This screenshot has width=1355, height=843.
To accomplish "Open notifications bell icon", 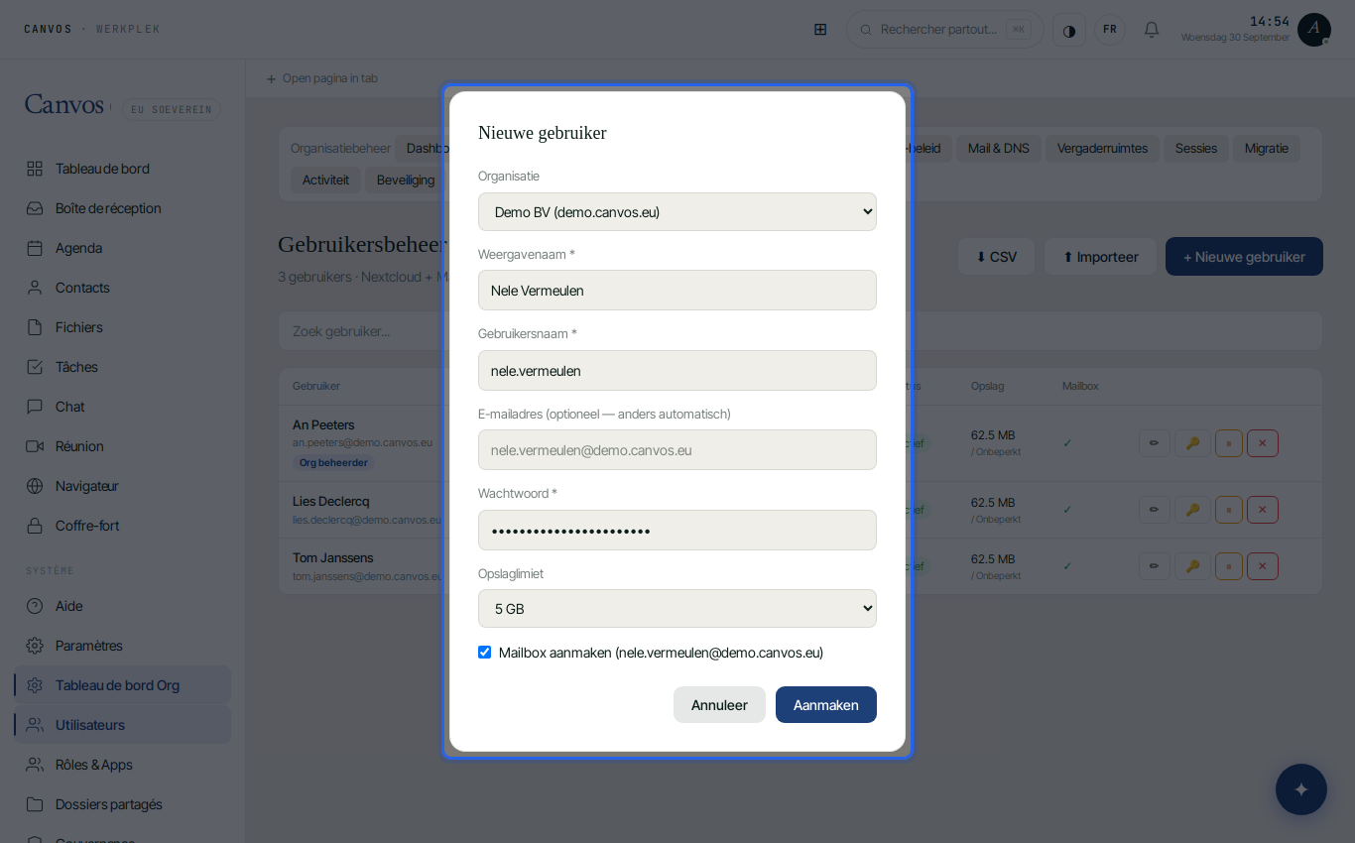I will coord(1152,30).
